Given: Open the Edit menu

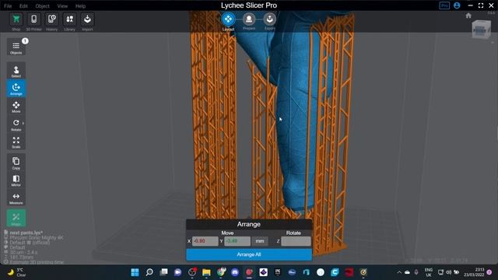Looking at the screenshot, I should coord(23,6).
